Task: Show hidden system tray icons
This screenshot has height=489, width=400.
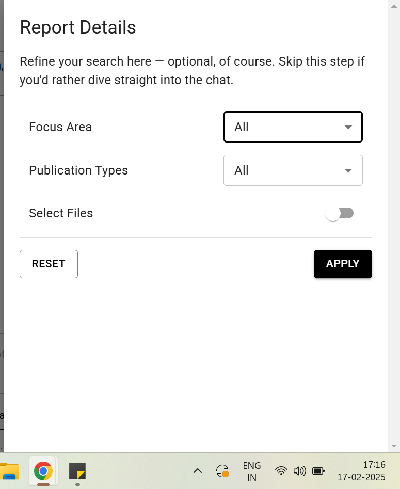Action: [197, 471]
